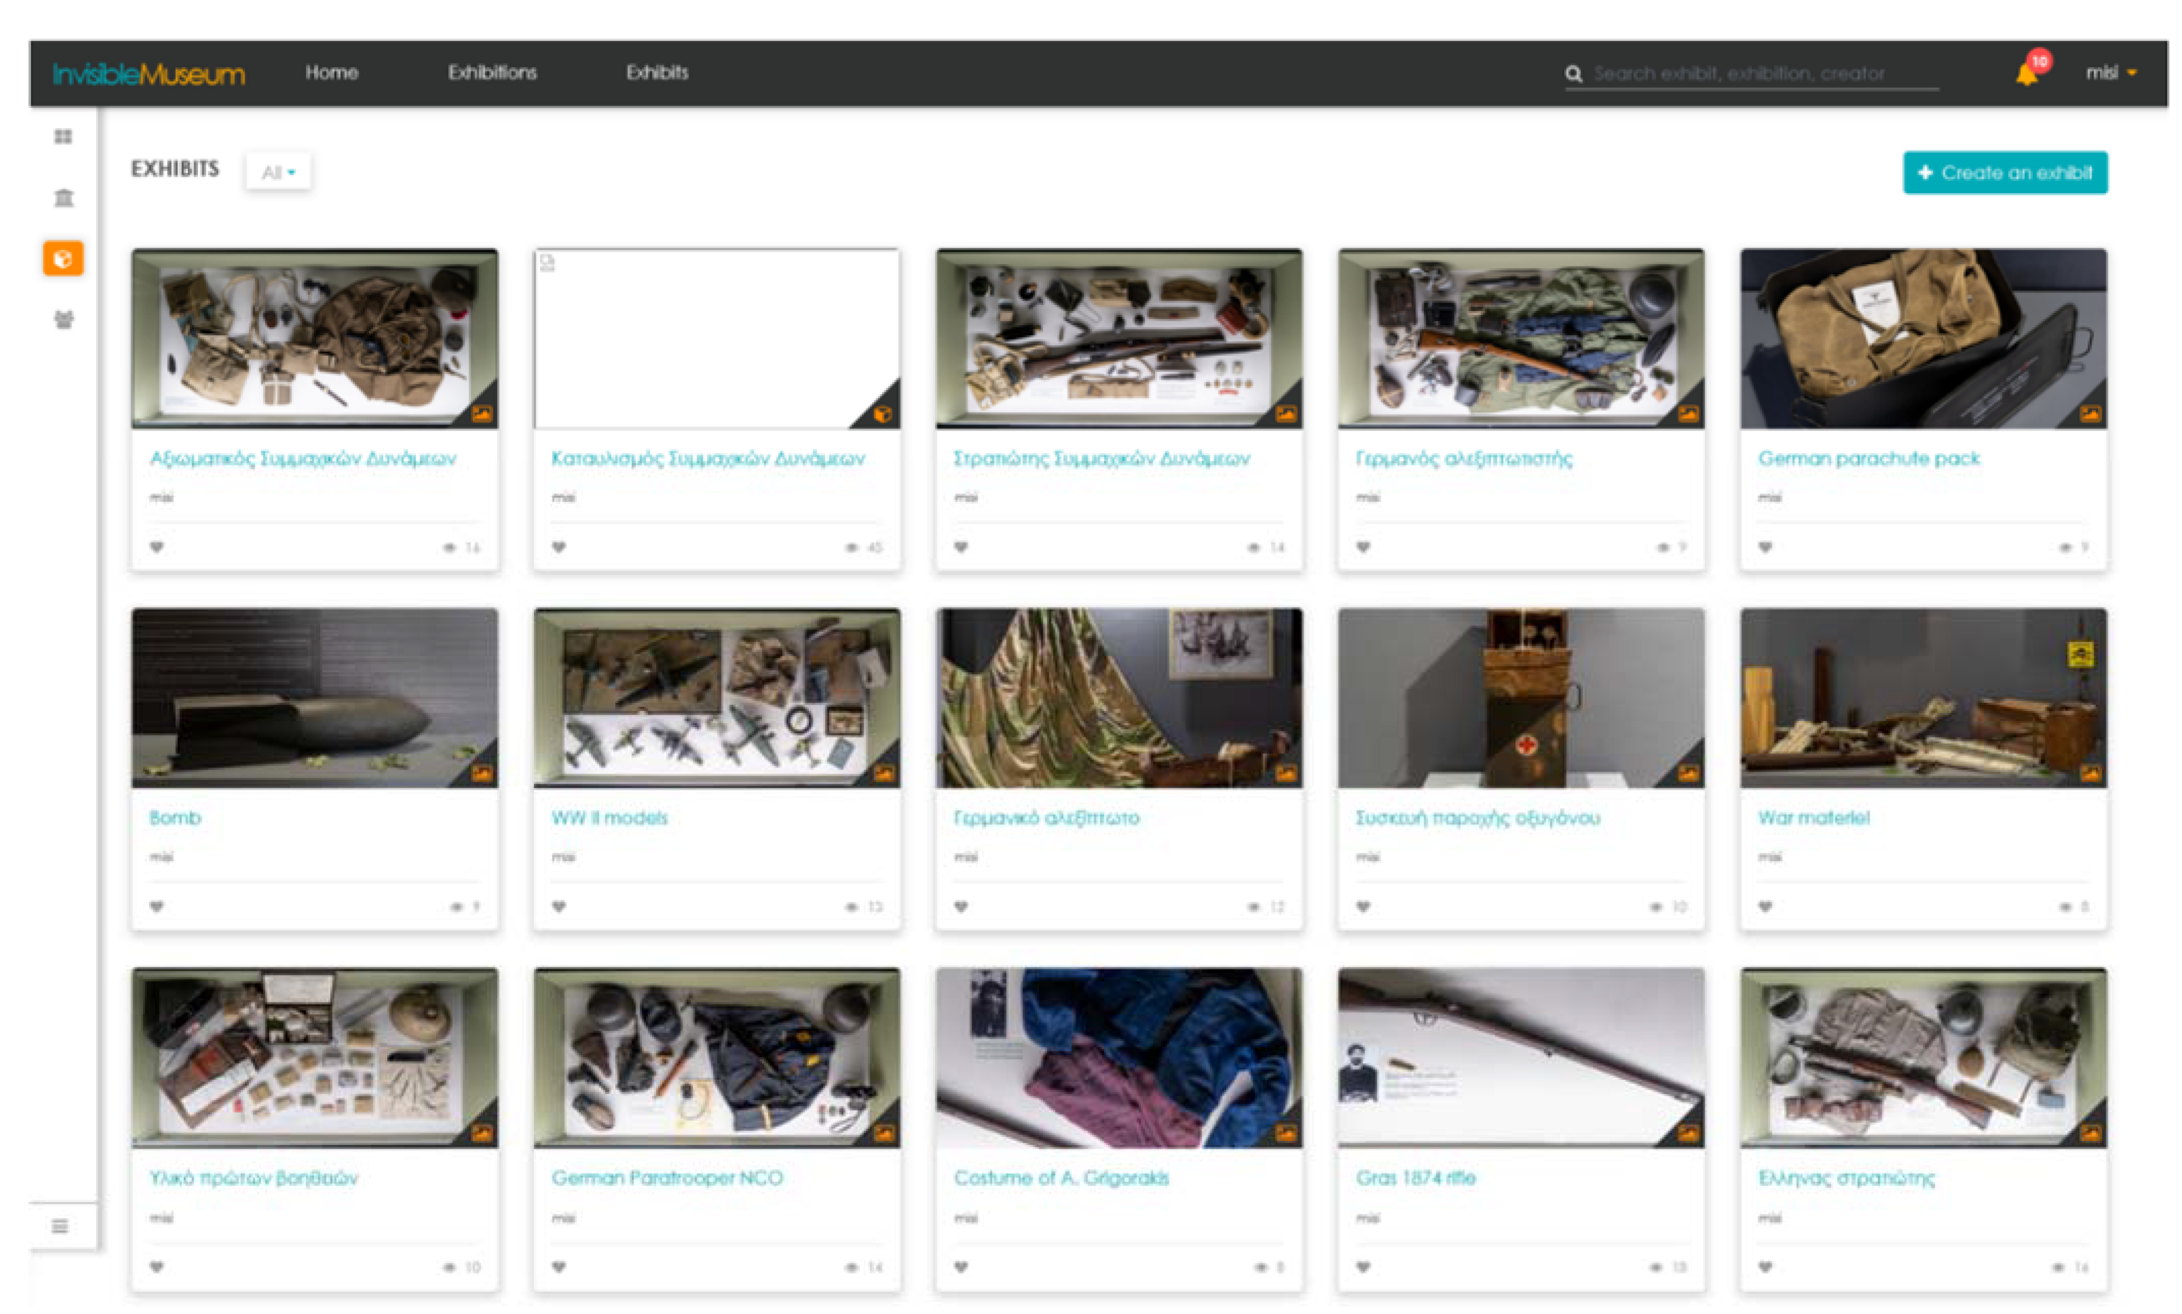The height and width of the screenshot is (1314, 2182).
Task: Open the museum building icon in sidebar
Action: pyautogui.click(x=63, y=197)
